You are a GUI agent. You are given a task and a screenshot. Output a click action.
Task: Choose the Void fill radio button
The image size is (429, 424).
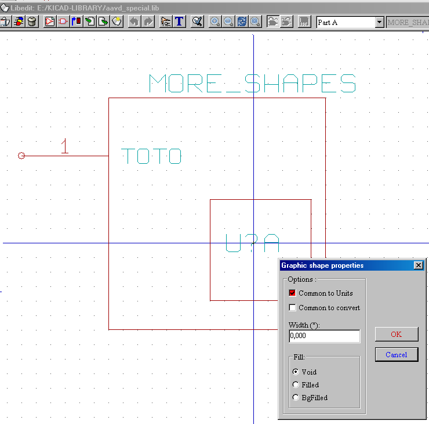click(296, 372)
